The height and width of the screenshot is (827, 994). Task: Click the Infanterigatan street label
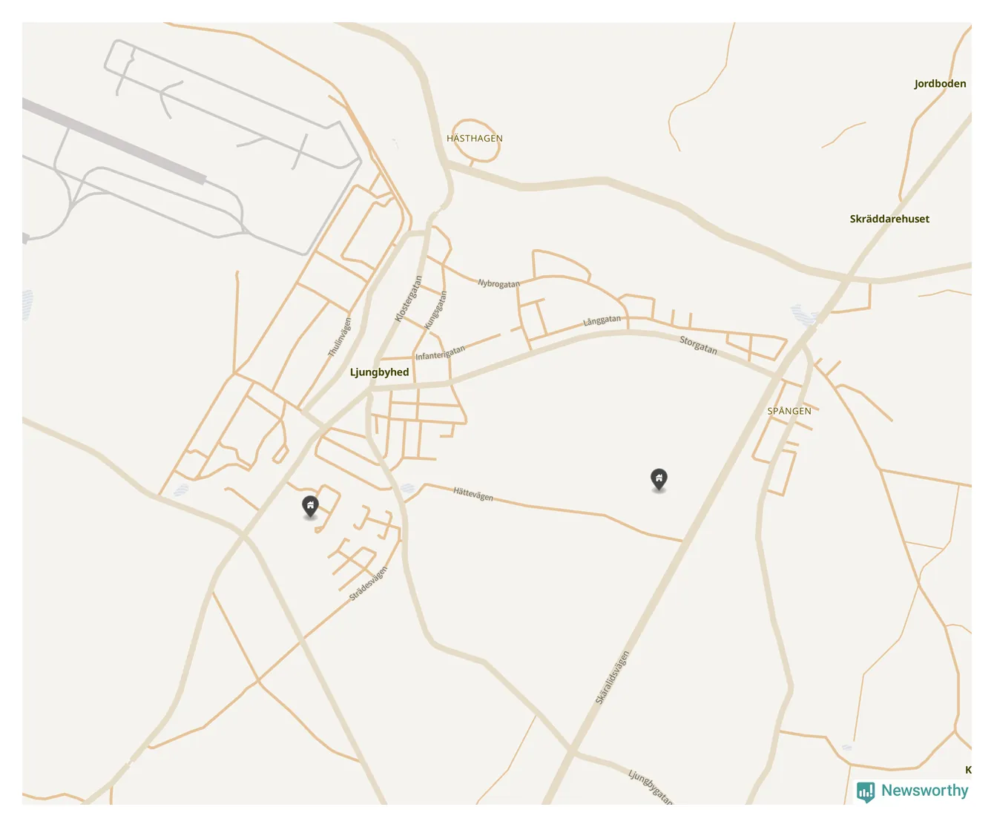point(440,352)
